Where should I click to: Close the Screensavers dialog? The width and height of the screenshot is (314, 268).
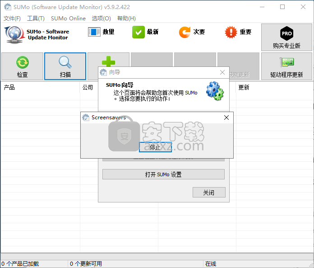(226, 118)
